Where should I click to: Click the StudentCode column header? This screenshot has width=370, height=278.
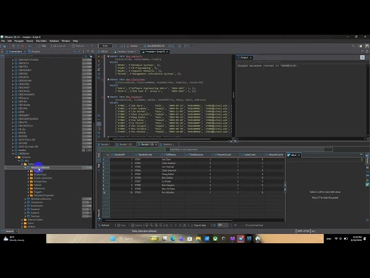pyautogui.click(x=147, y=155)
